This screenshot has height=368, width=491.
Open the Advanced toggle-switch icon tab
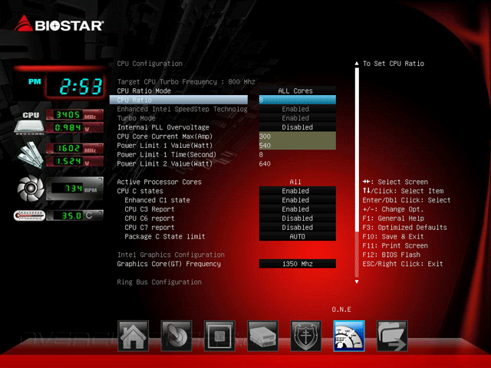coord(176,336)
